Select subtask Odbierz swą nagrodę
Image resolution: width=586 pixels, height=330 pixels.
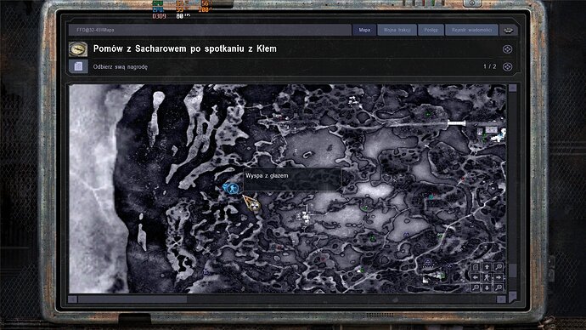pos(121,67)
